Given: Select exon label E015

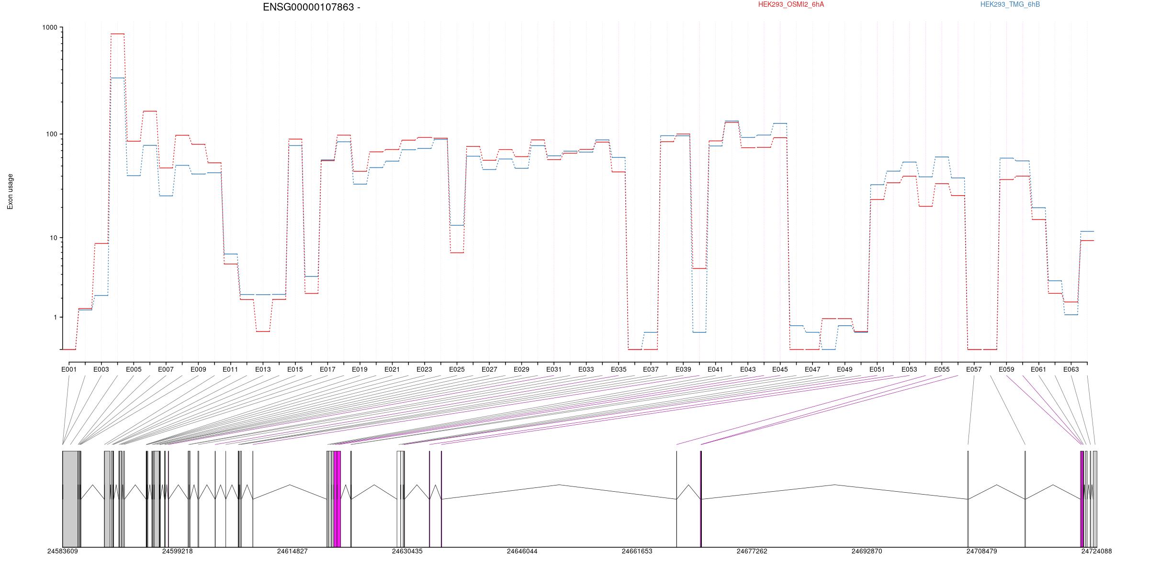Looking at the screenshot, I should pyautogui.click(x=295, y=369).
